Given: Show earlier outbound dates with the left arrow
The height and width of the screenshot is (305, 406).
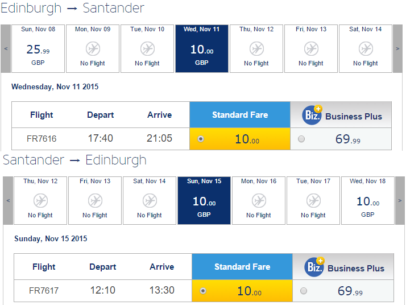Looking at the screenshot, I should 6,48.
